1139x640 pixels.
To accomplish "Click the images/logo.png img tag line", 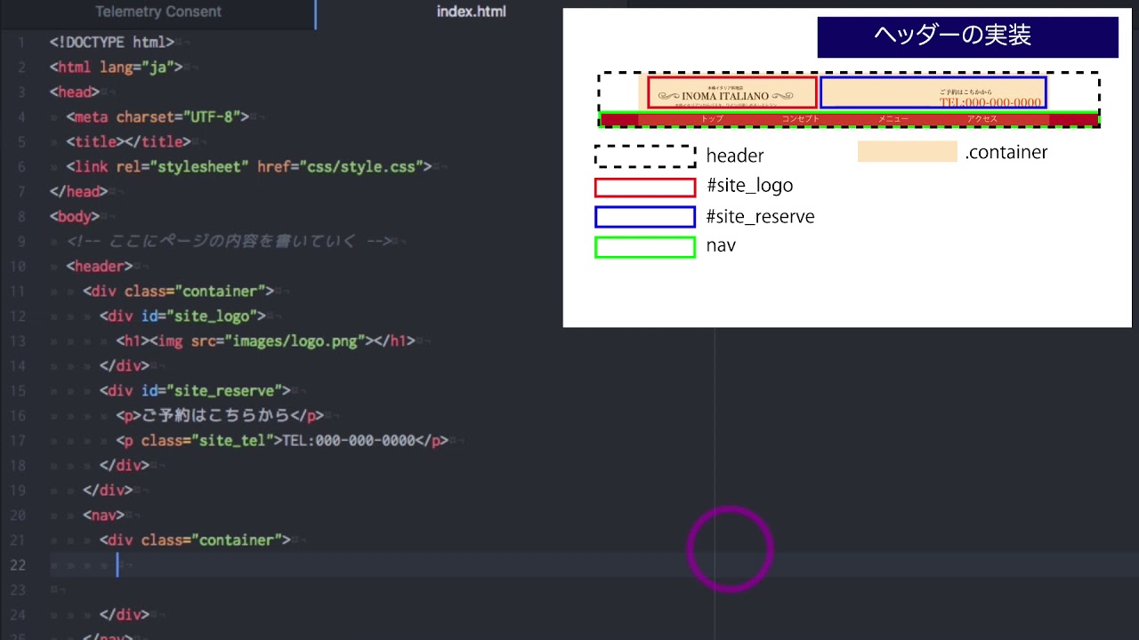I will click(x=265, y=340).
